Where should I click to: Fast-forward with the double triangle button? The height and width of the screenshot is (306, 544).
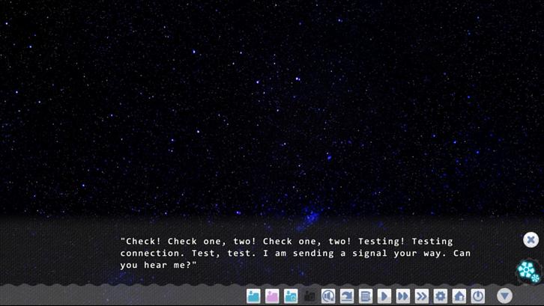403,296
